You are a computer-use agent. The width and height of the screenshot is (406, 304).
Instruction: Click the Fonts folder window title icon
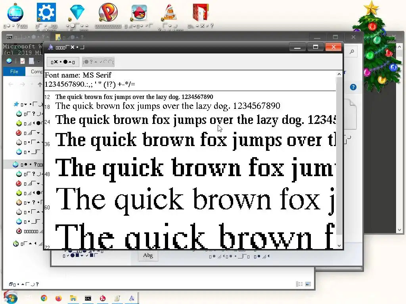click(58, 38)
